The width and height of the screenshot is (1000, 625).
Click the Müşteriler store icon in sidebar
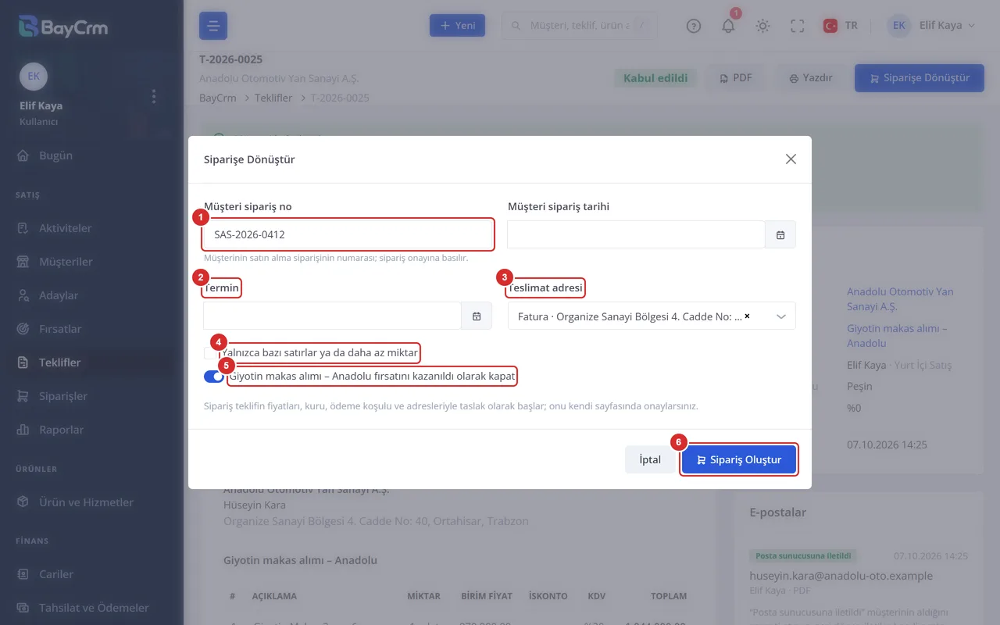click(23, 262)
